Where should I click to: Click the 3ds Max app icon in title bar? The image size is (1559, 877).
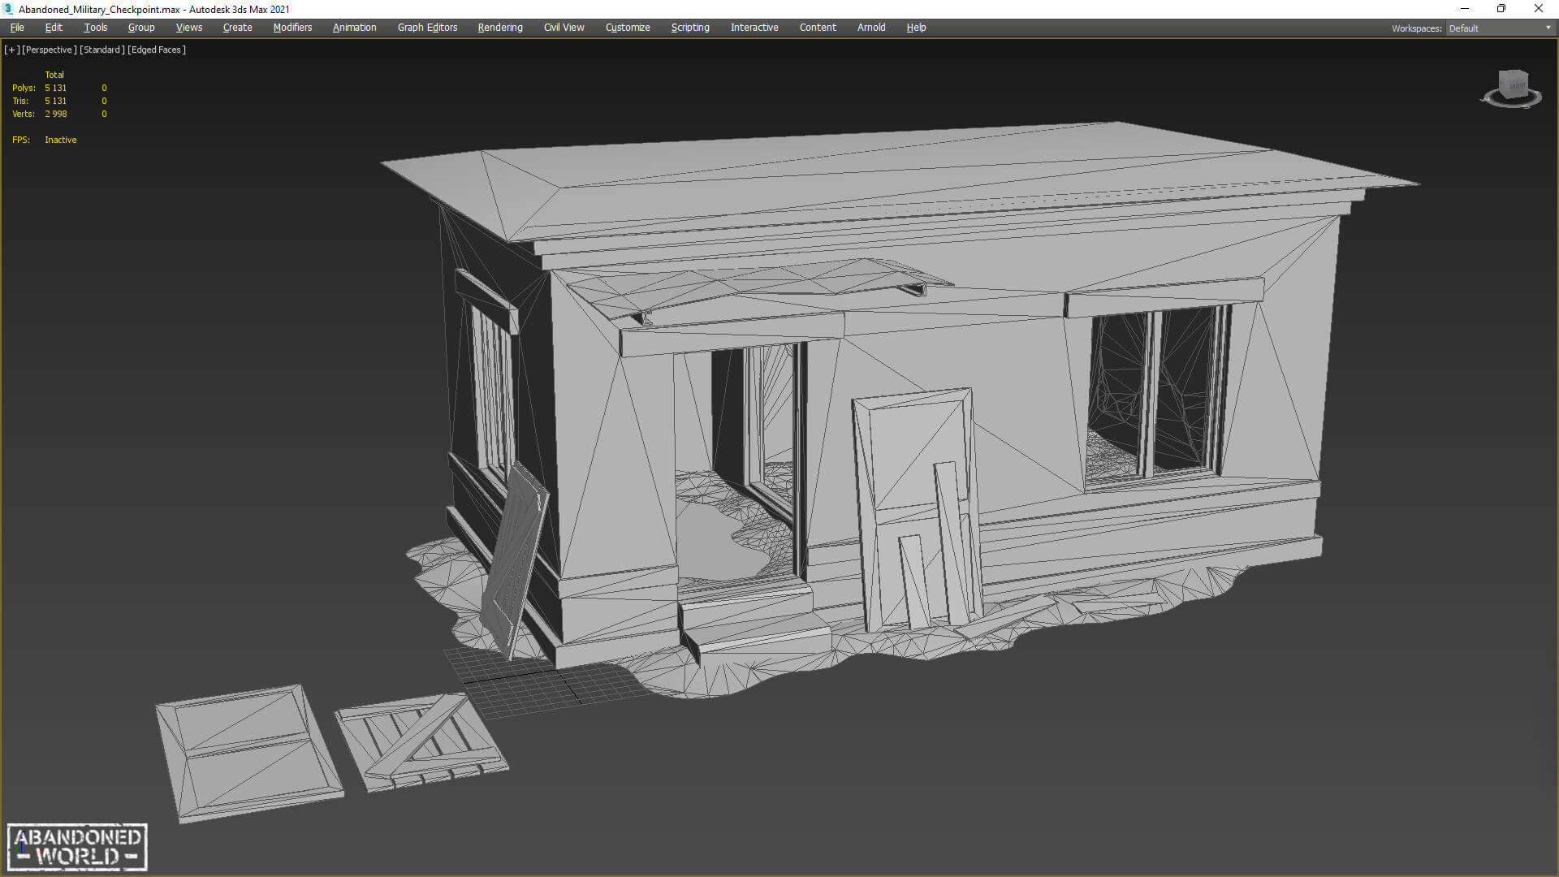click(8, 9)
